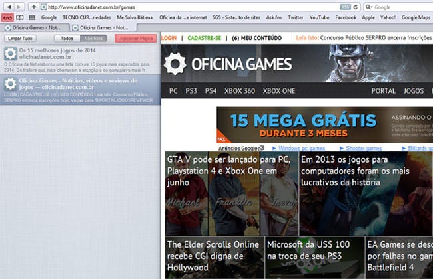
Task: Open the bookmarks book icon
Action: point(19,18)
